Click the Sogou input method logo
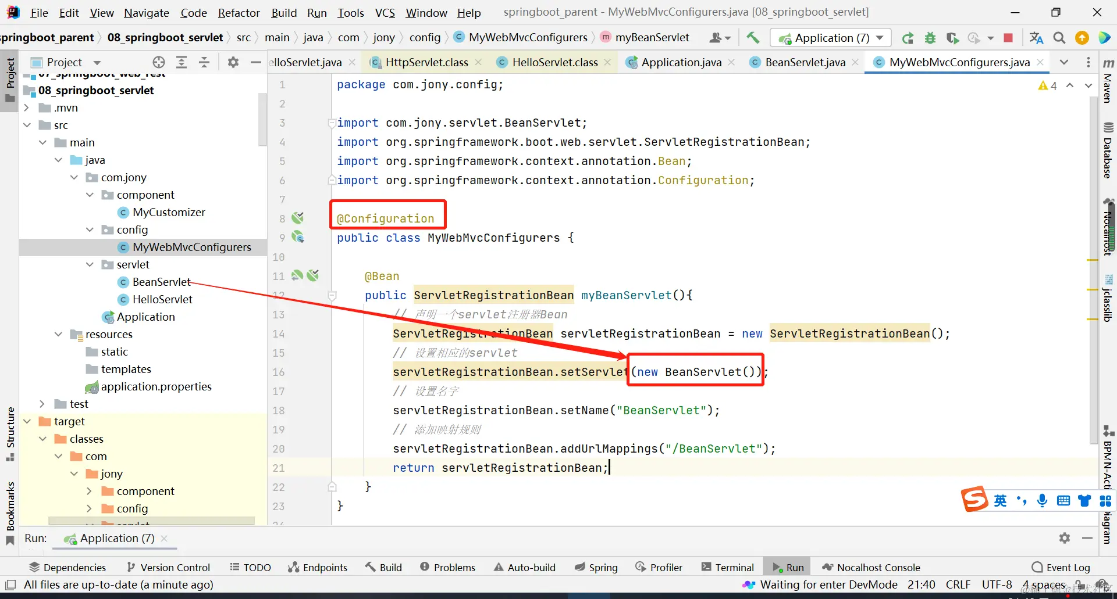Screen dimensions: 1117x599 tap(974, 499)
